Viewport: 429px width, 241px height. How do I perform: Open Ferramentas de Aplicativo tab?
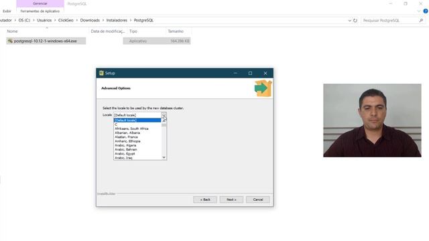(x=40, y=11)
